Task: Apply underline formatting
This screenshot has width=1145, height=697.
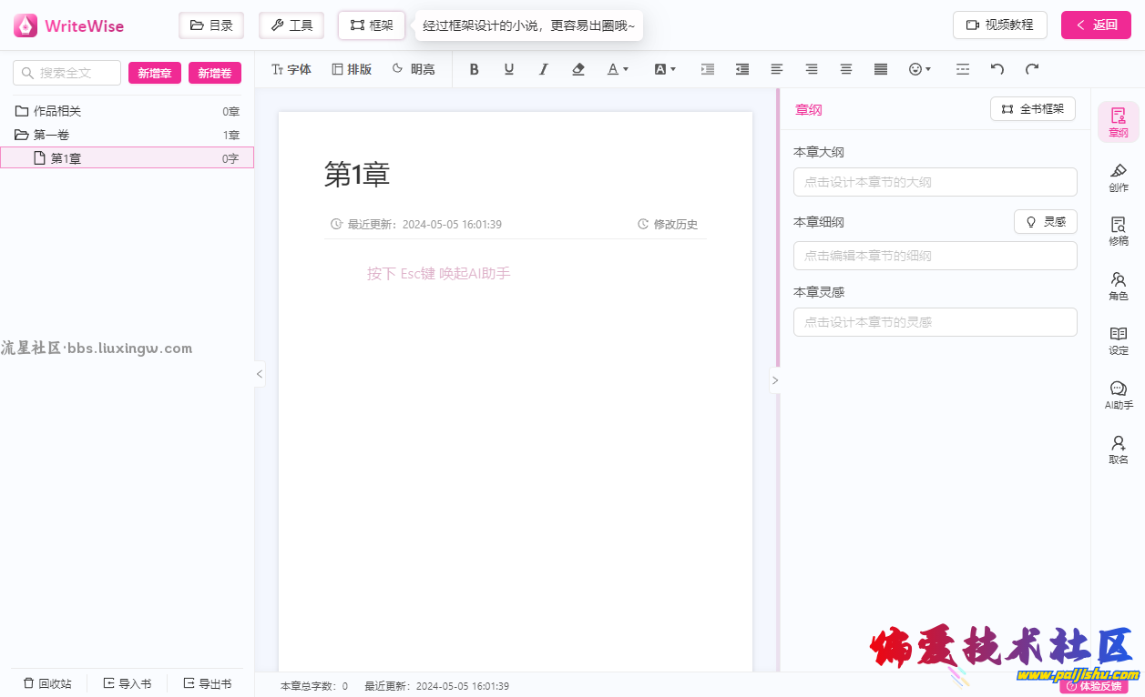Action: [x=508, y=69]
